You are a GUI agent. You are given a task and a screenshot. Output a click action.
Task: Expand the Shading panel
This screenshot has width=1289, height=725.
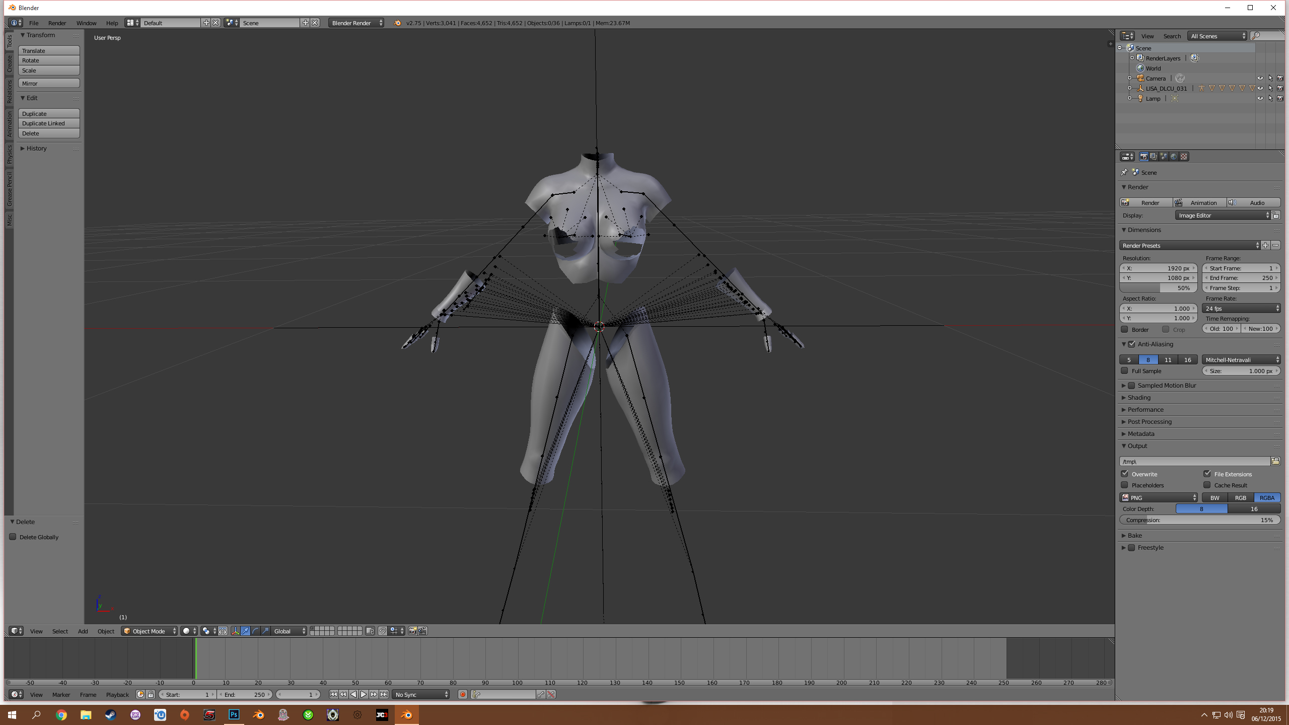(x=1139, y=397)
